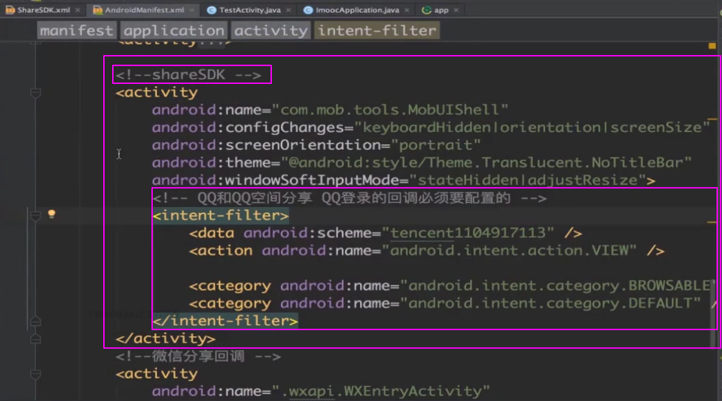
Task: Select the manifest breadcrumb
Action: (76, 30)
